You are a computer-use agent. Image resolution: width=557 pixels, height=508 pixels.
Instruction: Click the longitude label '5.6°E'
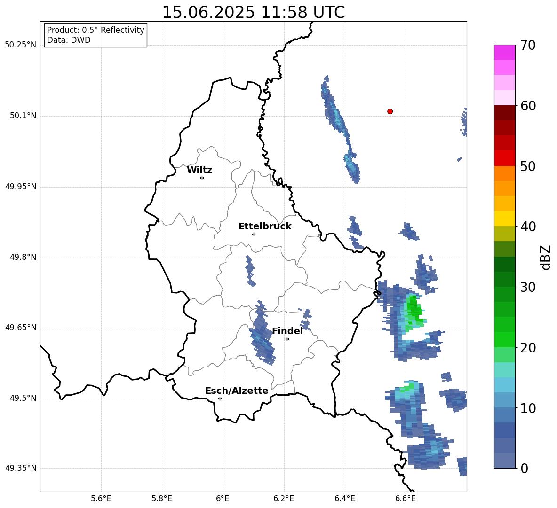point(101,499)
